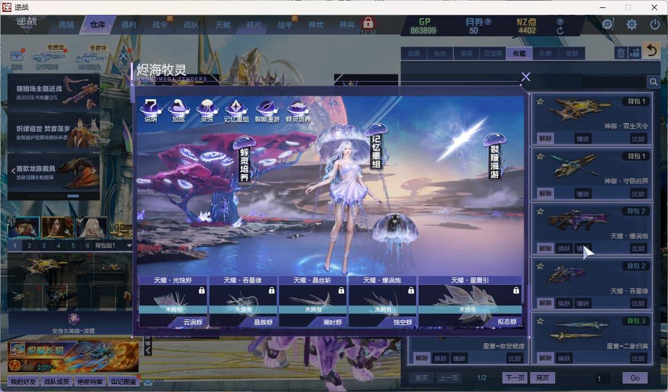
Task: Click the help icon beside 月券
Action: click(488, 22)
